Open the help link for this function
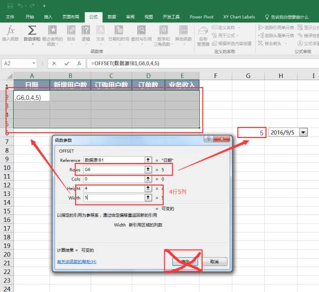The width and height of the screenshot is (319, 292). pyautogui.click(x=77, y=262)
